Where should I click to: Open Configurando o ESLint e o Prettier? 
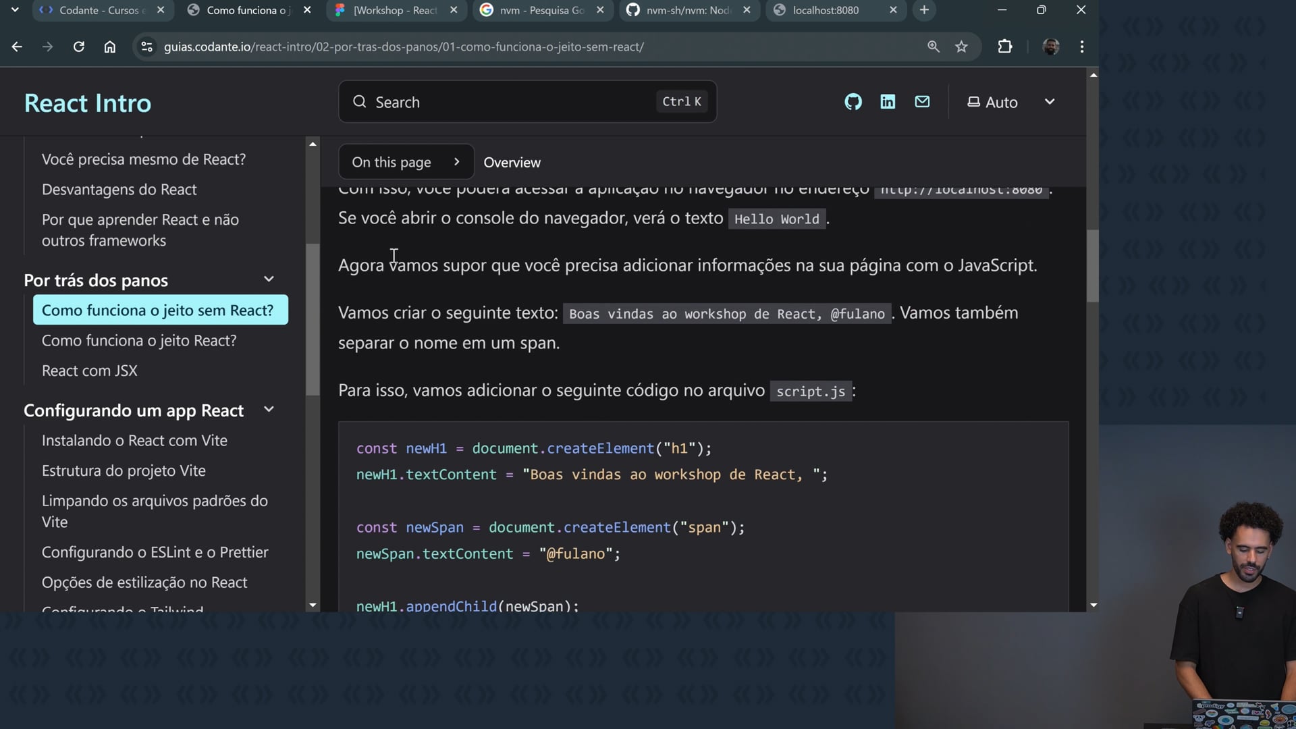[x=155, y=552]
